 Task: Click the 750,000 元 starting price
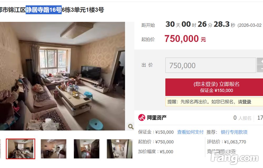tap(185, 39)
